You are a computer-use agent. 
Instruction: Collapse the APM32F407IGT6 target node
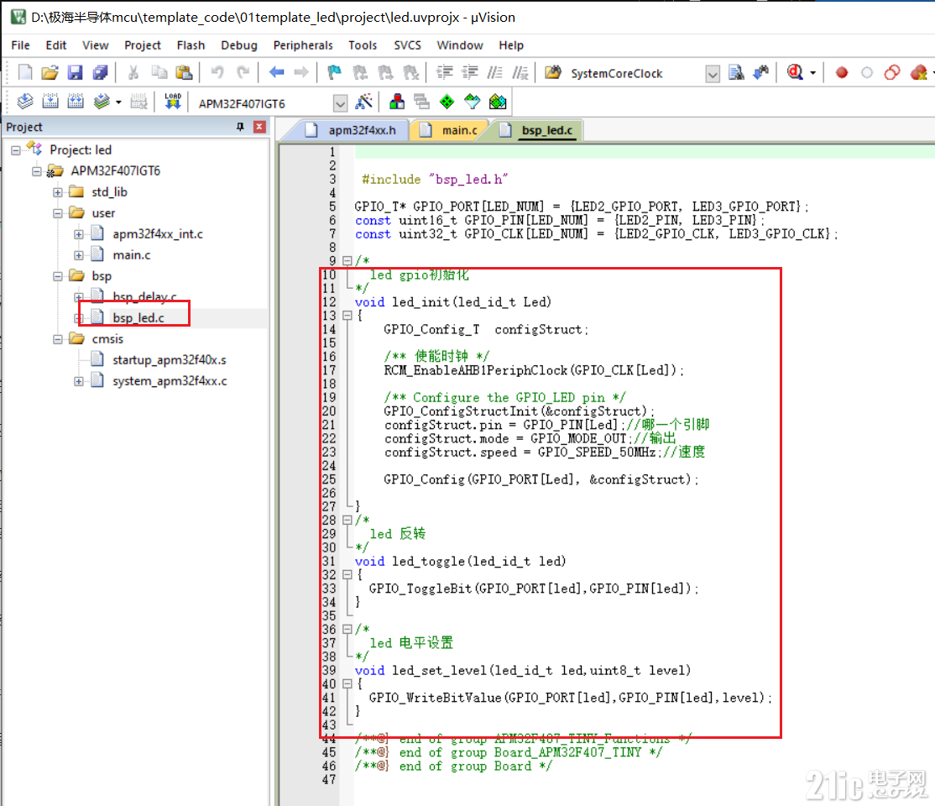tap(37, 171)
